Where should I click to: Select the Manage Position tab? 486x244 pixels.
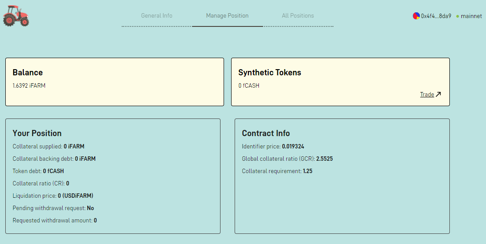[x=227, y=15]
